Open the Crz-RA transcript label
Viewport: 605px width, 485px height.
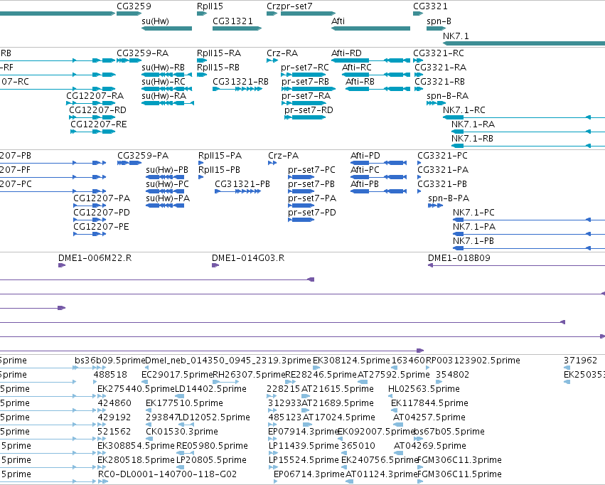(282, 53)
